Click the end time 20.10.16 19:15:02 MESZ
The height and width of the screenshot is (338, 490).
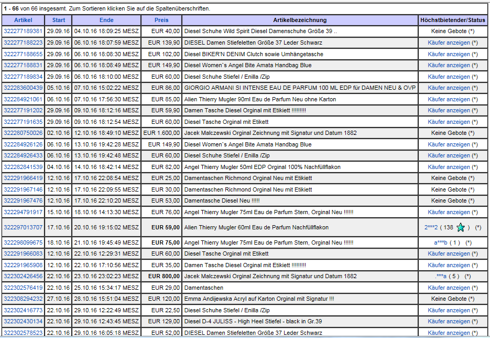coord(106,227)
